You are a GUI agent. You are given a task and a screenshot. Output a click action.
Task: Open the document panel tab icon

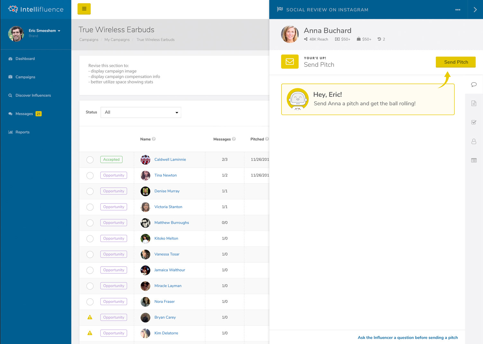[x=474, y=103]
